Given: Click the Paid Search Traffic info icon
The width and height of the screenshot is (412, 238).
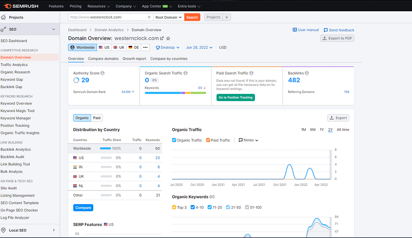Looking at the screenshot, I should point(251,73).
